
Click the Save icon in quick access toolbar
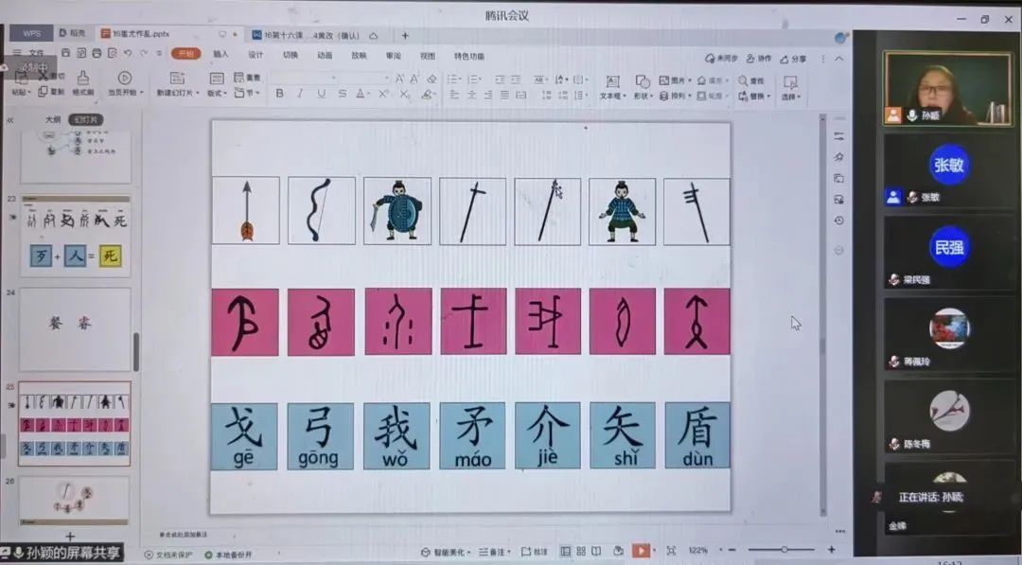pos(66,53)
